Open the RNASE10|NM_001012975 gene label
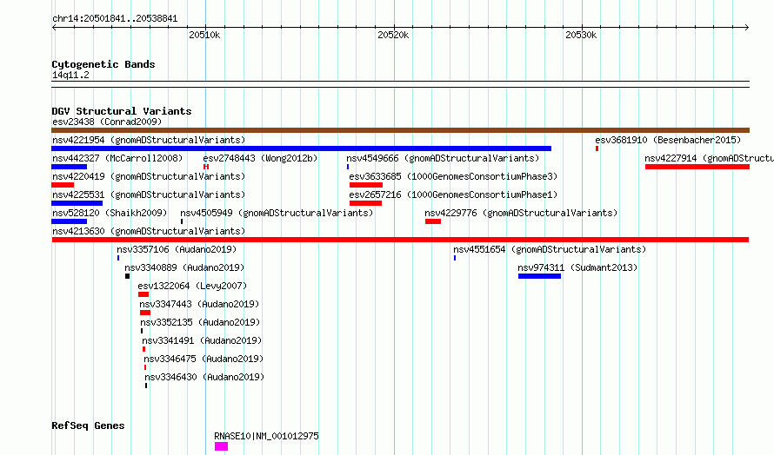 pos(267,436)
